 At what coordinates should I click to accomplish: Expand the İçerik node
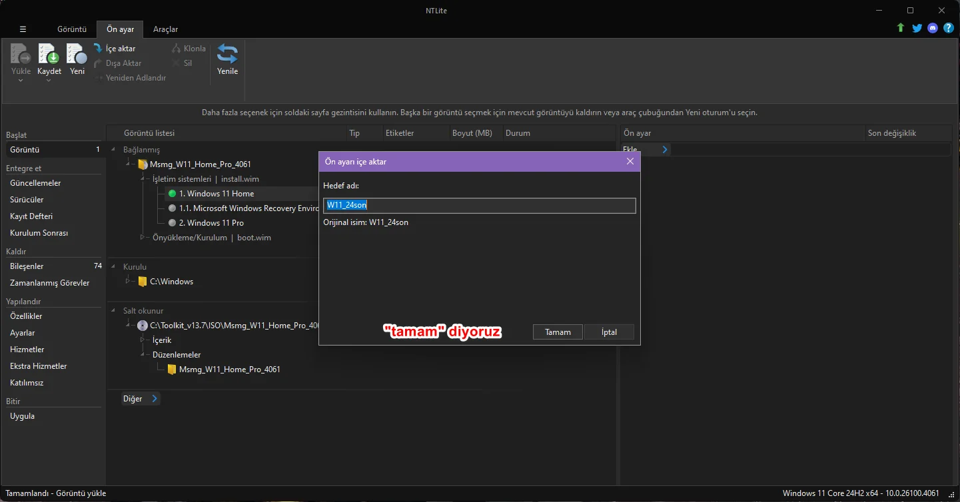(x=143, y=340)
